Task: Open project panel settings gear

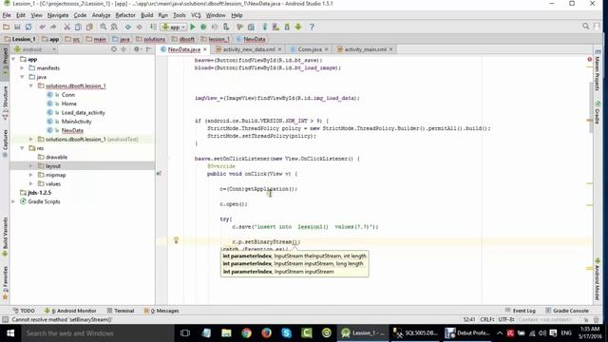Action: pos(137,49)
